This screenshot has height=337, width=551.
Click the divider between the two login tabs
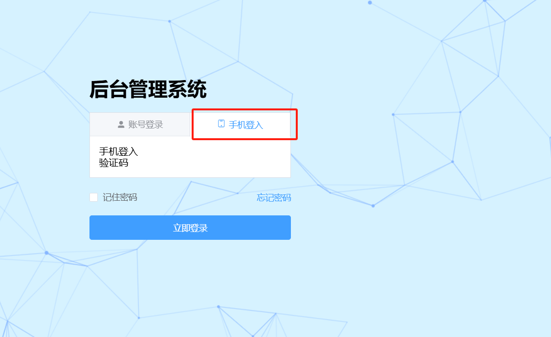pyautogui.click(x=190, y=124)
